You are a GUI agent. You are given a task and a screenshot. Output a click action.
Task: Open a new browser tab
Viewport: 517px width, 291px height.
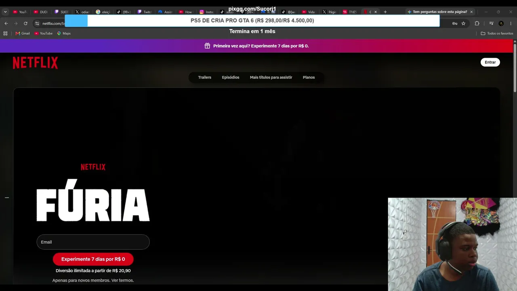(385, 12)
